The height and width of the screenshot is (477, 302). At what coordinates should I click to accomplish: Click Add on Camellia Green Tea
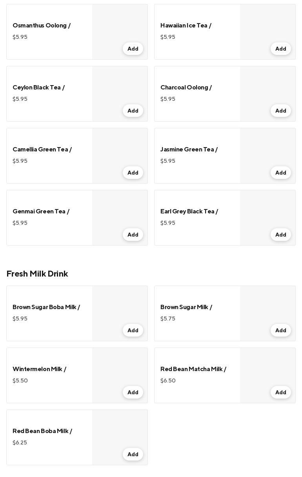(133, 173)
